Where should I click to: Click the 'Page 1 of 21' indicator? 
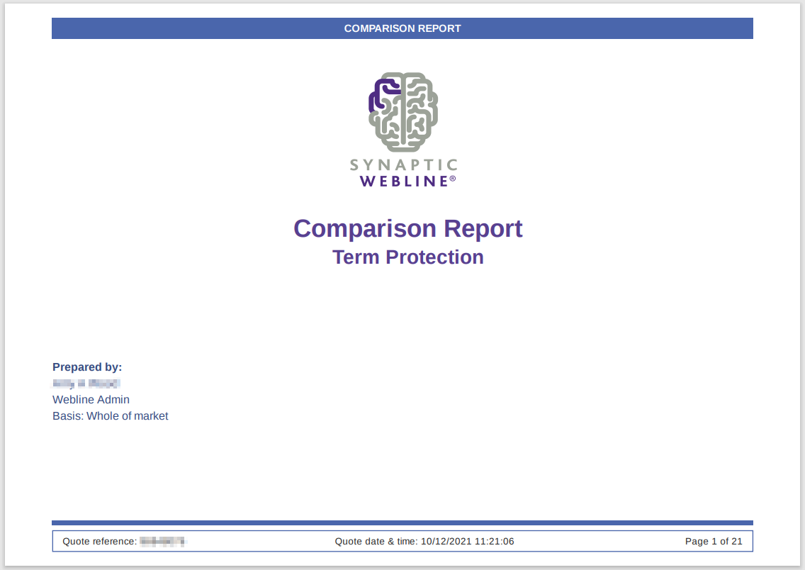point(714,541)
